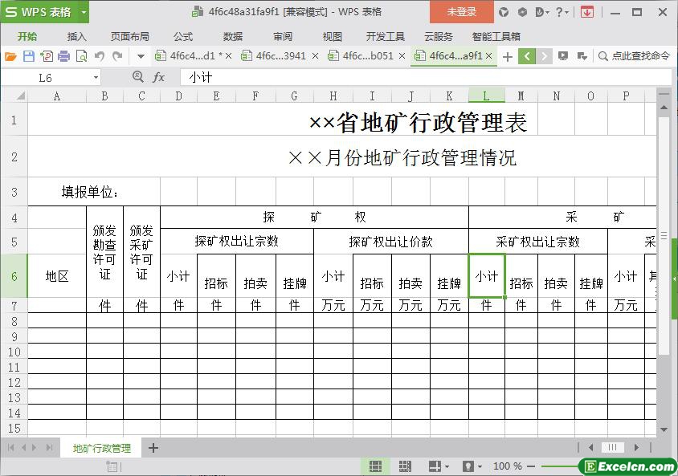Viewport: 678px width, 476px height.
Task: Click the open folder icon in toolbar
Action: tap(10, 56)
